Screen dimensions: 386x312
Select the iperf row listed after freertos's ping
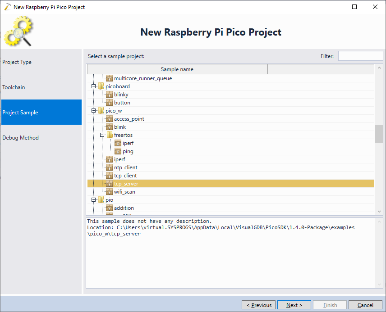[230, 159]
